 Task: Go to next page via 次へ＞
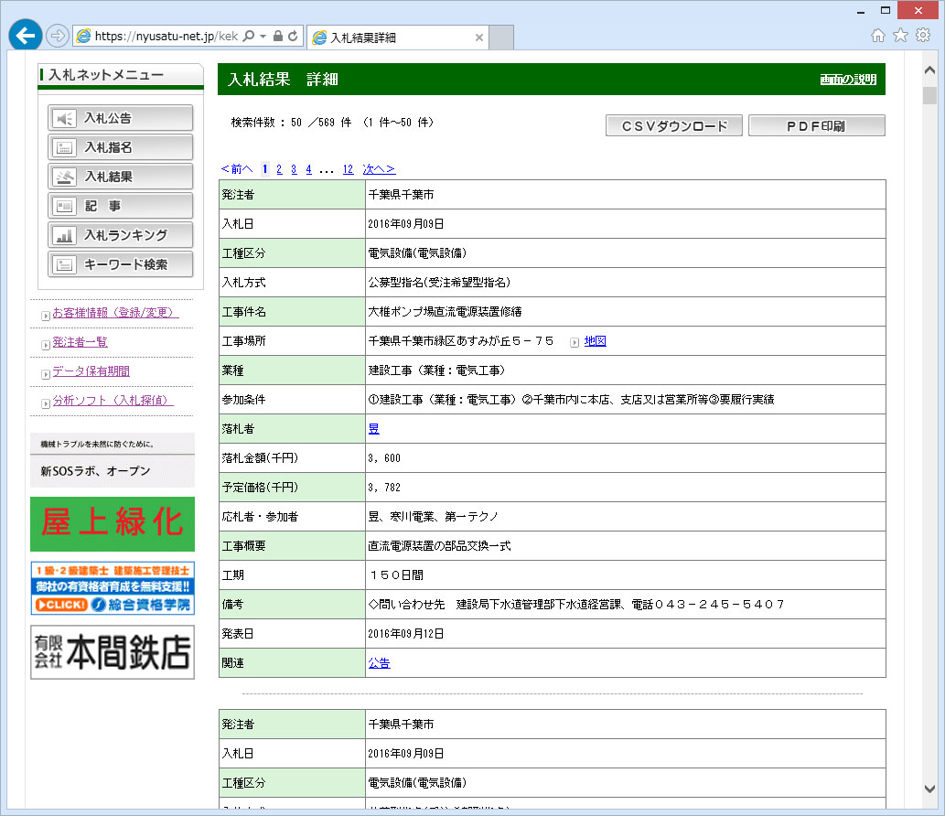click(379, 169)
